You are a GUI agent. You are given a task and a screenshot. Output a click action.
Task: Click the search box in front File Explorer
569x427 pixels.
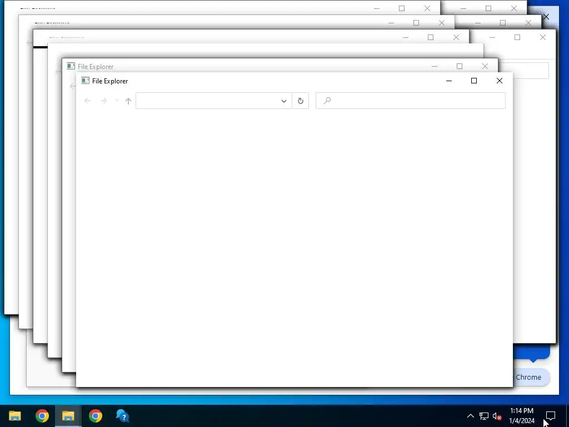pyautogui.click(x=411, y=101)
